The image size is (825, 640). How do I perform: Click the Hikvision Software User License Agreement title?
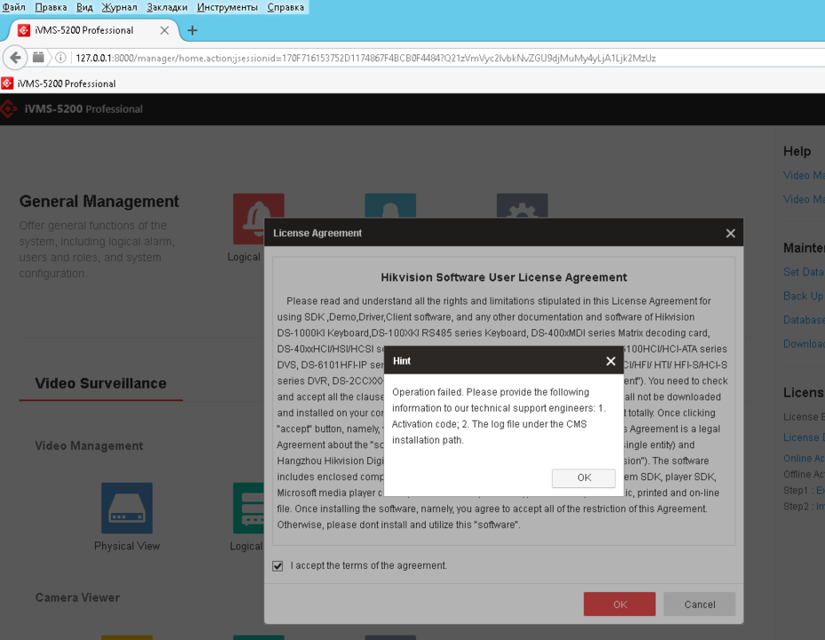coord(503,277)
